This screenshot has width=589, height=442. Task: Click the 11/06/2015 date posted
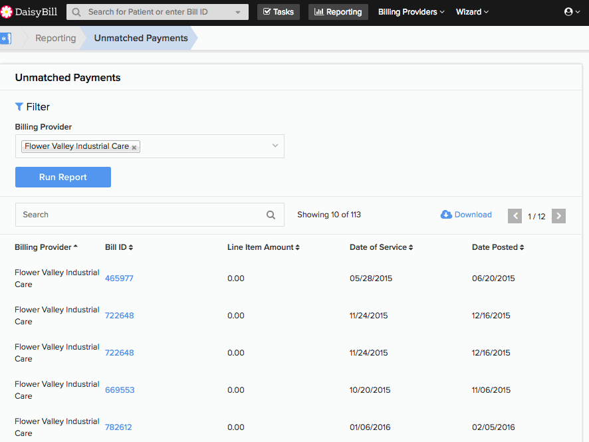tap(491, 389)
